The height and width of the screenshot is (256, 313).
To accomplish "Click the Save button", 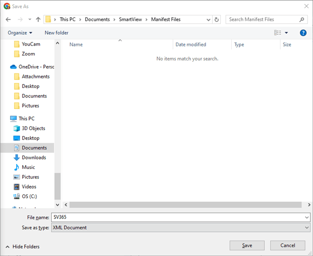I will pyautogui.click(x=247, y=245).
